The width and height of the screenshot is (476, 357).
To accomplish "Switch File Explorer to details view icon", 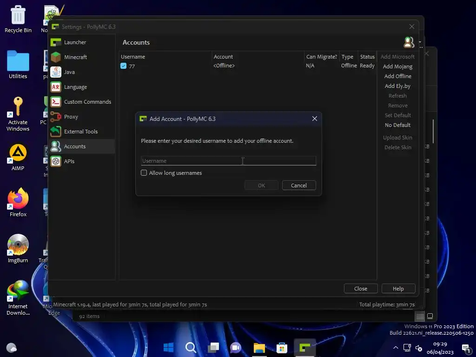I will click(420, 316).
